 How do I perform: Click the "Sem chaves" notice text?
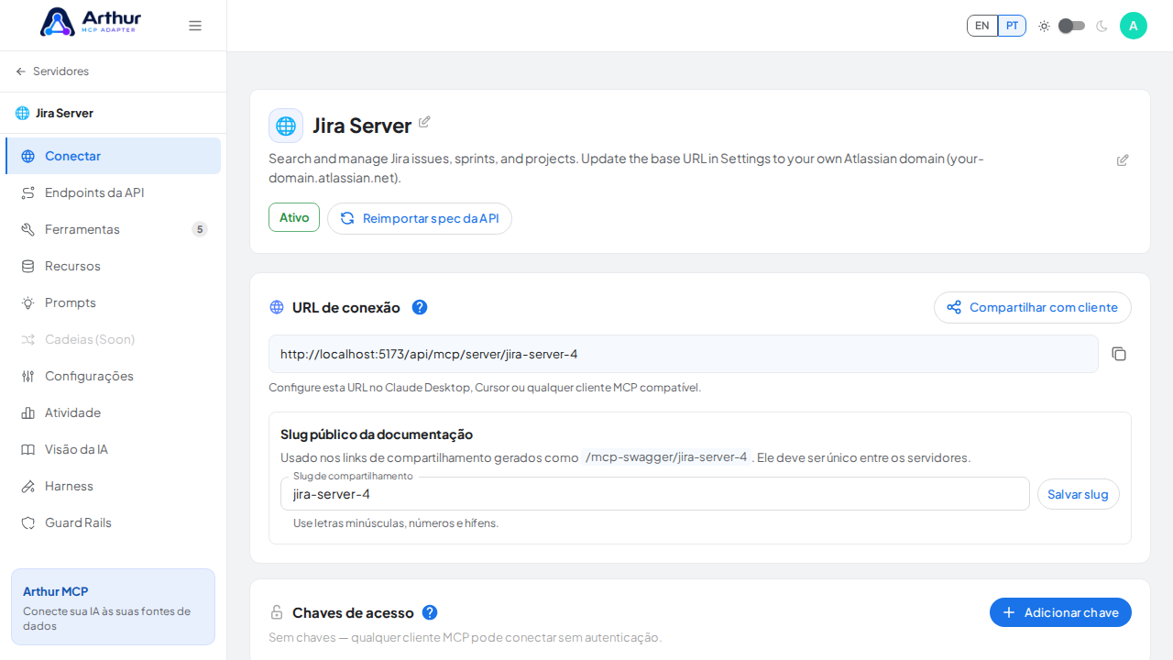point(465,637)
